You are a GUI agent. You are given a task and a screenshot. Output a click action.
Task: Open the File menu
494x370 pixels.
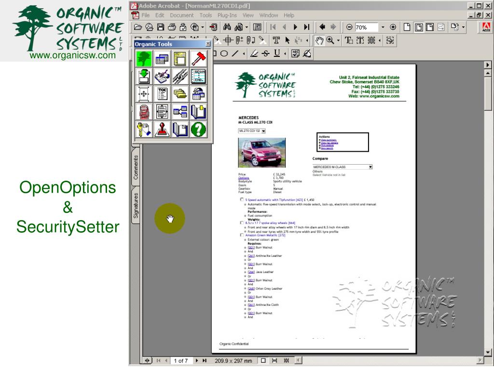point(145,15)
